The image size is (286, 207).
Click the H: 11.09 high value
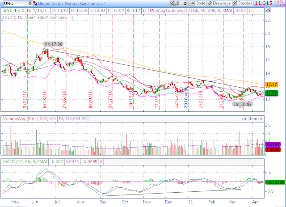(79, 11)
